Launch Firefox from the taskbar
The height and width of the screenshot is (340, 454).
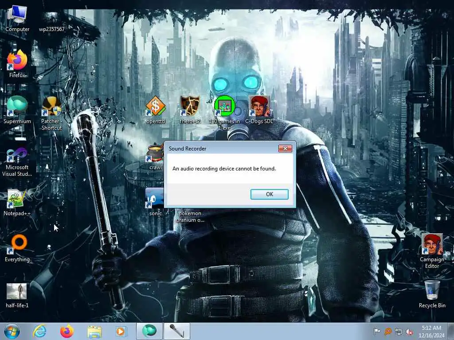coord(67,331)
